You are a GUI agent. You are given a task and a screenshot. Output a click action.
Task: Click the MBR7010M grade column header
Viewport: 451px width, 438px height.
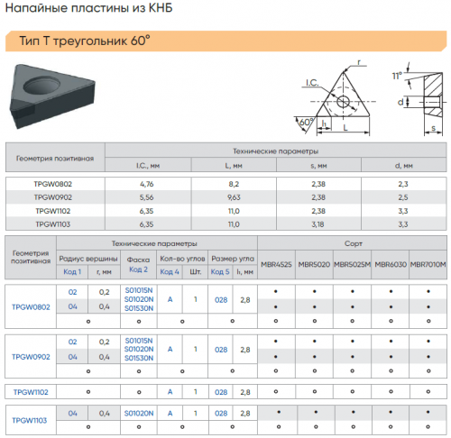point(428,265)
